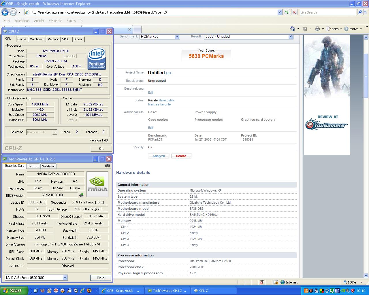The height and width of the screenshot is (295, 369).
Task: Expand hidden toolbar chevron
Action: (x=366, y=26)
